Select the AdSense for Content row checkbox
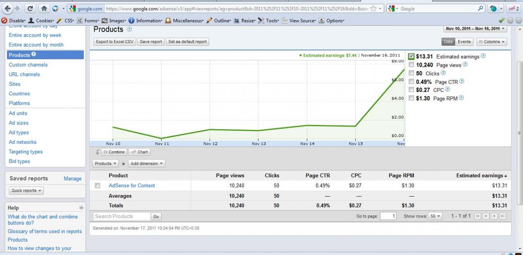This screenshot has height=255, width=523. click(97, 186)
